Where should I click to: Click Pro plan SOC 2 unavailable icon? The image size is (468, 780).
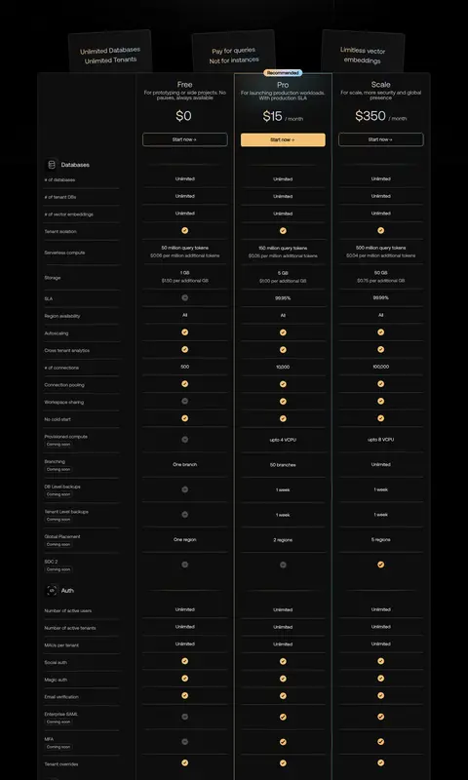283,565
